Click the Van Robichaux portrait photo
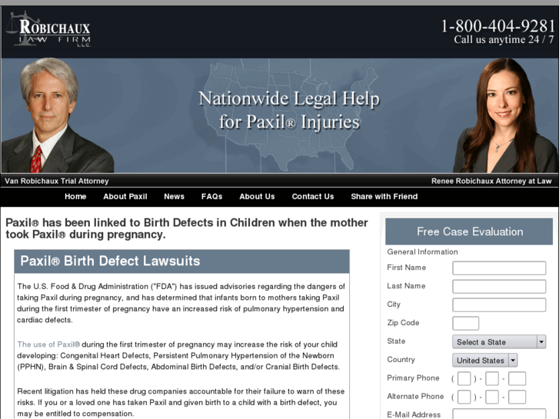559x419 pixels. pos(57,115)
